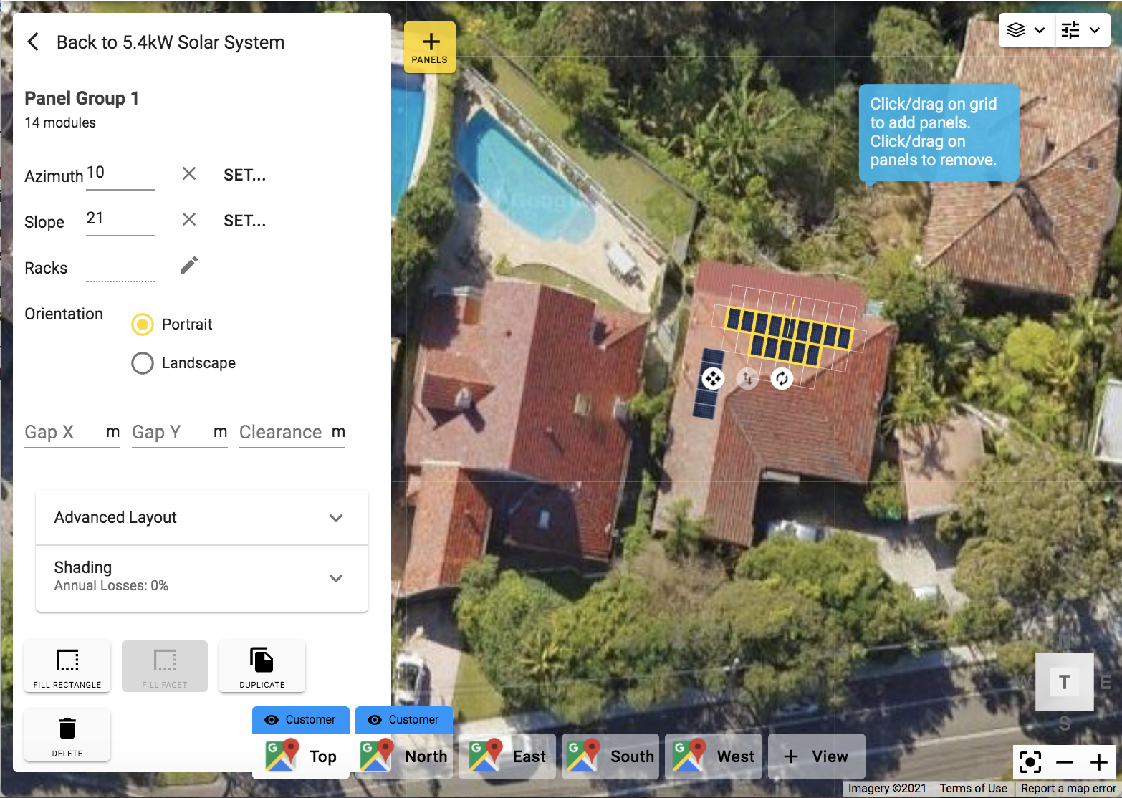Zoom out the map
The image size is (1122, 798).
pyautogui.click(x=1065, y=762)
